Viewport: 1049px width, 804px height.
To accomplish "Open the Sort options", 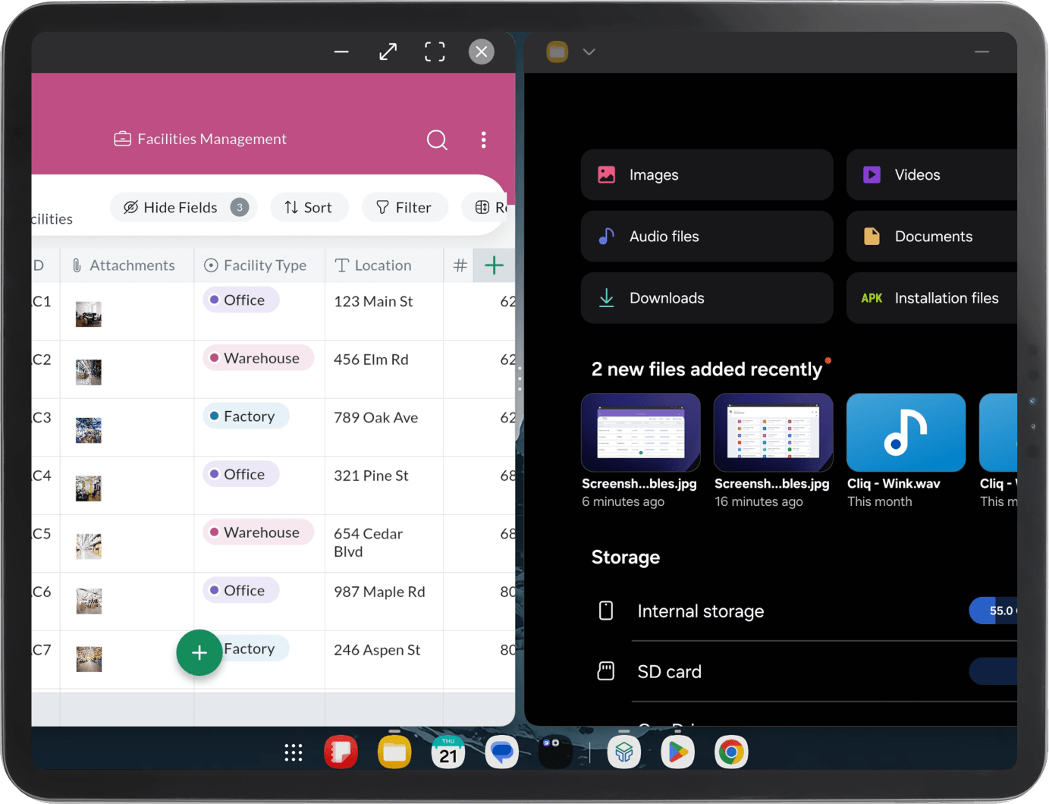I will coord(309,207).
